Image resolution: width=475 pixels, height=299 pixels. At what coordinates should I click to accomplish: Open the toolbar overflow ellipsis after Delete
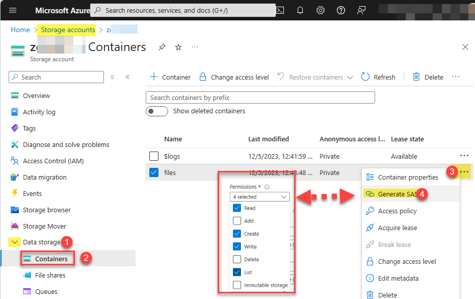pos(456,77)
